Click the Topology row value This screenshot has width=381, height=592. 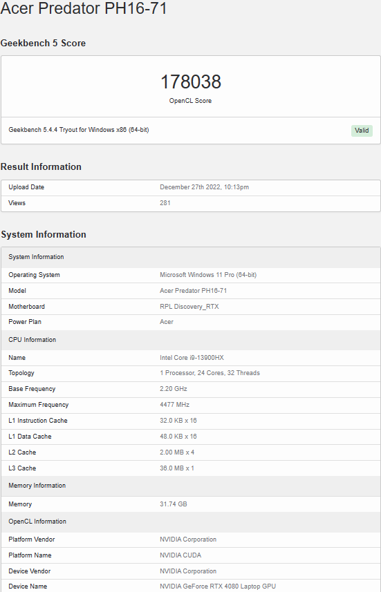(x=210, y=373)
